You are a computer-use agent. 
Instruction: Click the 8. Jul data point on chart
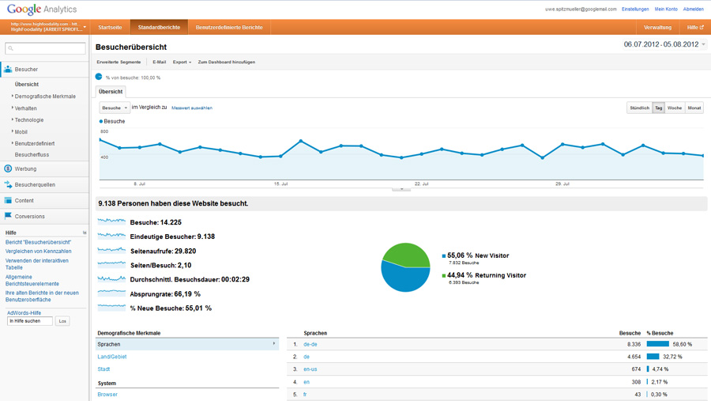coord(140,147)
